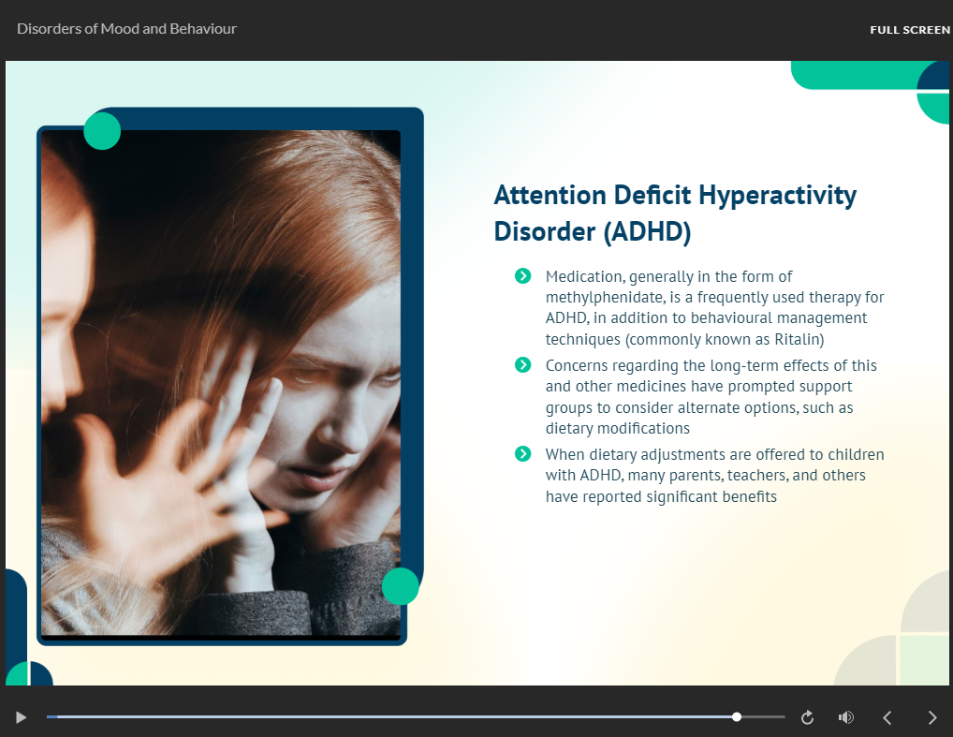
Task: Click green chevron bullet beside 'When dietary adjustments'
Action: tap(523, 454)
